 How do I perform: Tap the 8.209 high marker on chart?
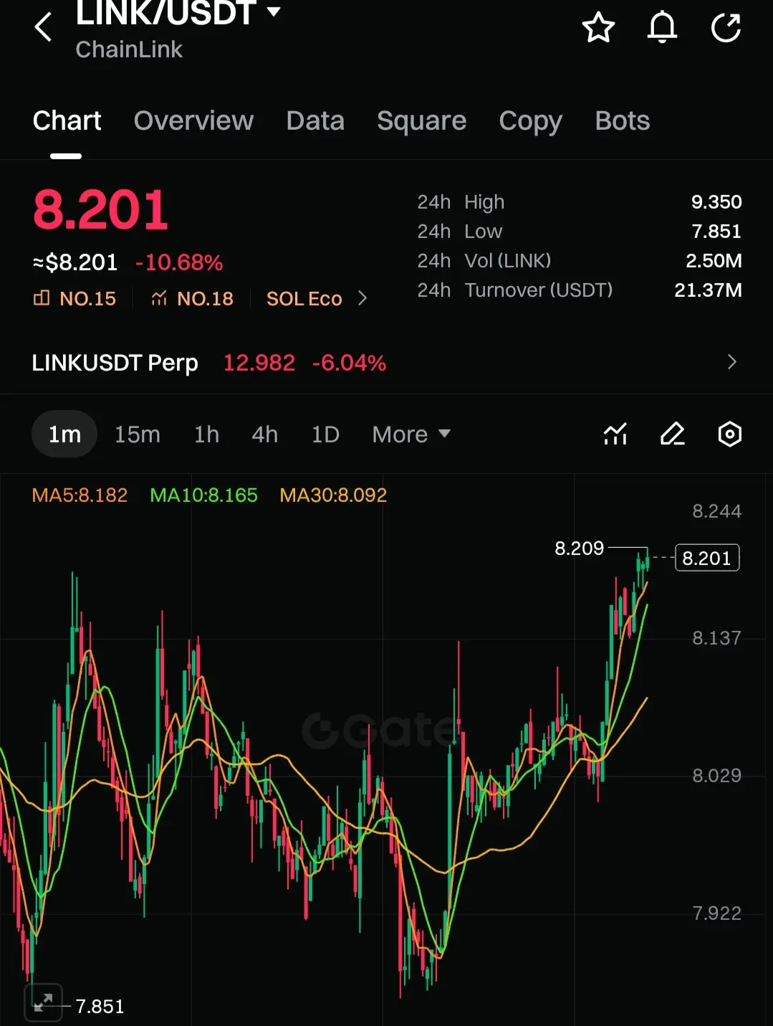point(579,548)
